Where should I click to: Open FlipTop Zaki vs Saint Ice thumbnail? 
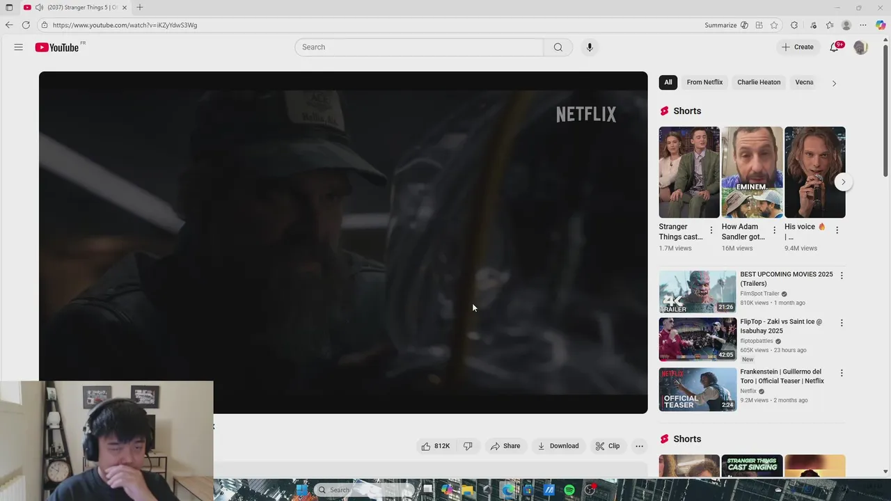point(697,340)
